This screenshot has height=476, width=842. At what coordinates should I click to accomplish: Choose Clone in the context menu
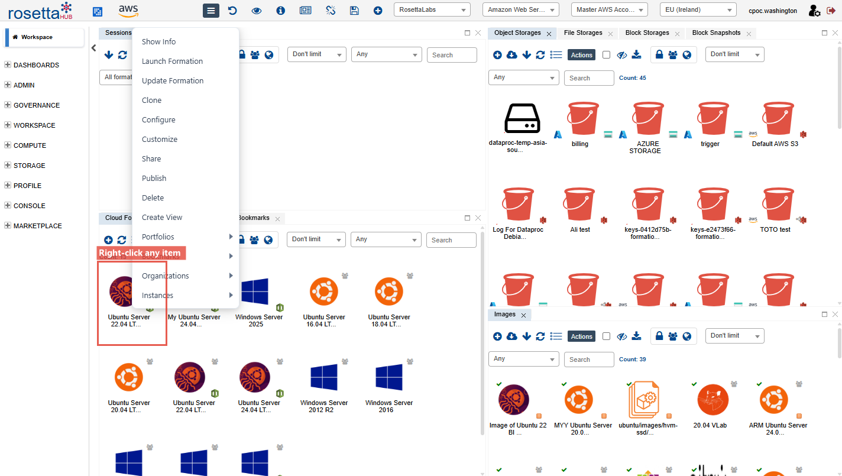(151, 101)
